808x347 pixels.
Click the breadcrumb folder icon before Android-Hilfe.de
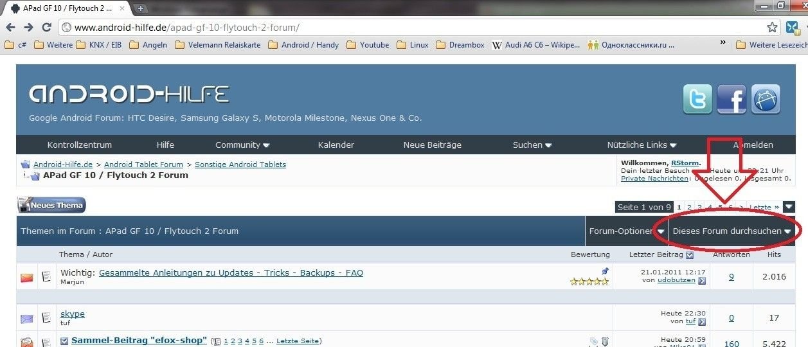(26, 165)
